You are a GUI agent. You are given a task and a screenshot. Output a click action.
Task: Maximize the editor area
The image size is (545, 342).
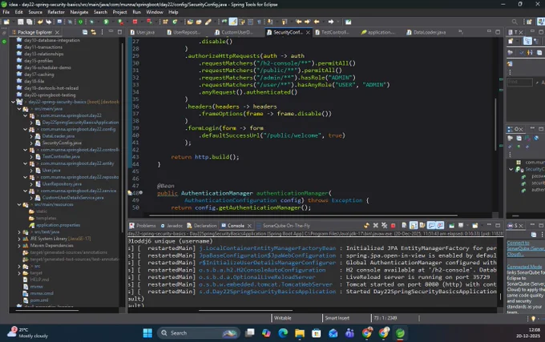click(498, 32)
